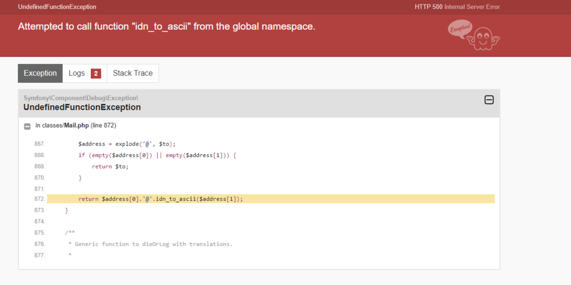Click UndefinedFunctionException in the top bar
This screenshot has width=571, height=285.
(57, 7)
